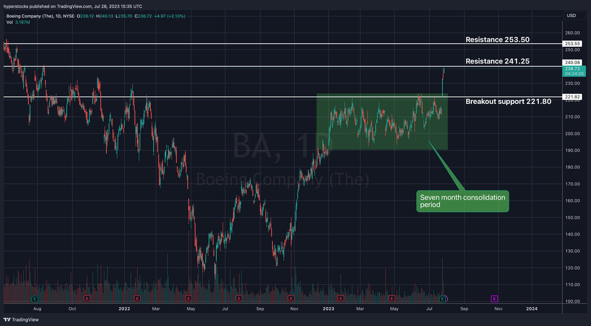The height and width of the screenshot is (326, 591).
Task: Click the magenta upcoming earnings icon near Nov 2023
Action: (x=493, y=298)
